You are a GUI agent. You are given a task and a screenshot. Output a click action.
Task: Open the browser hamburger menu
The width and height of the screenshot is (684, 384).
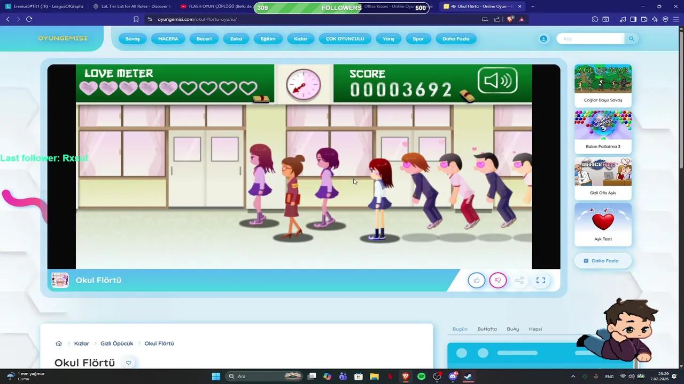[x=676, y=19]
